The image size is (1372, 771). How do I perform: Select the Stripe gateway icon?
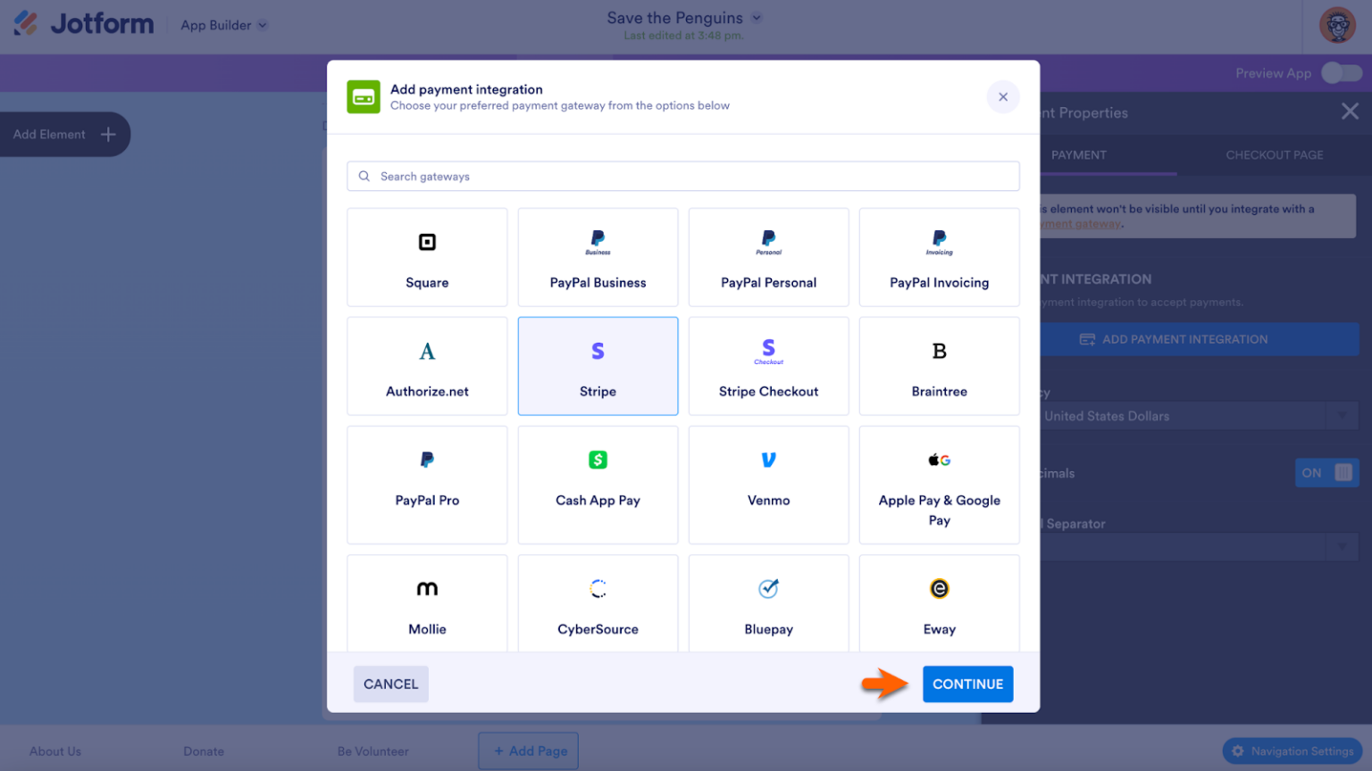598,351
